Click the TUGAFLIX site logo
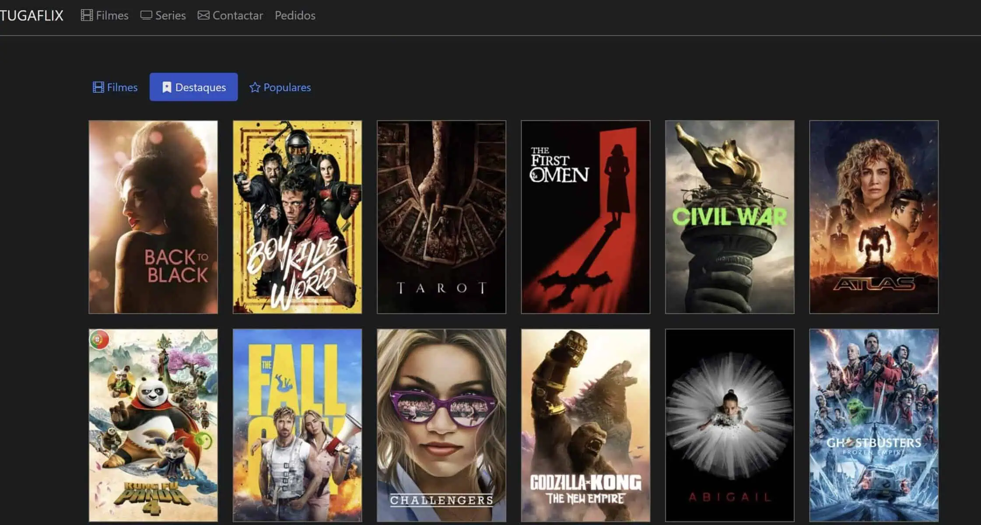Image resolution: width=981 pixels, height=525 pixels. pos(32,16)
